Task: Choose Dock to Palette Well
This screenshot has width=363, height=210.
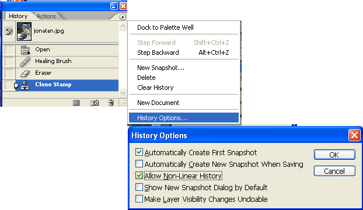Action: [x=184, y=27]
